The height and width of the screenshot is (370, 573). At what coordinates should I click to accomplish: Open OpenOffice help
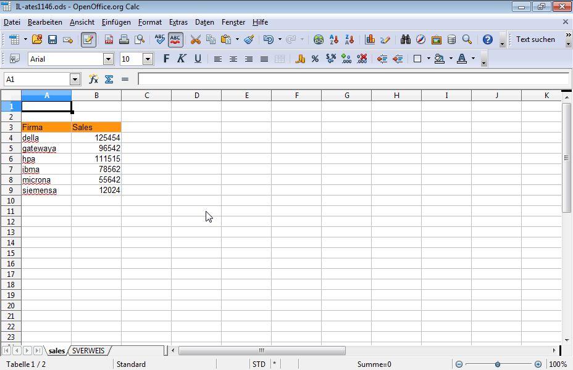pyautogui.click(x=488, y=39)
